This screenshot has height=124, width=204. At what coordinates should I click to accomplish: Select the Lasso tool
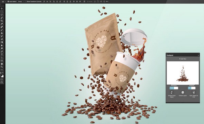(2, 15)
